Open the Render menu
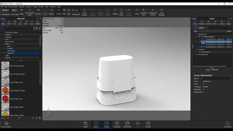The height and width of the screenshot is (131, 233). pos(41,7)
